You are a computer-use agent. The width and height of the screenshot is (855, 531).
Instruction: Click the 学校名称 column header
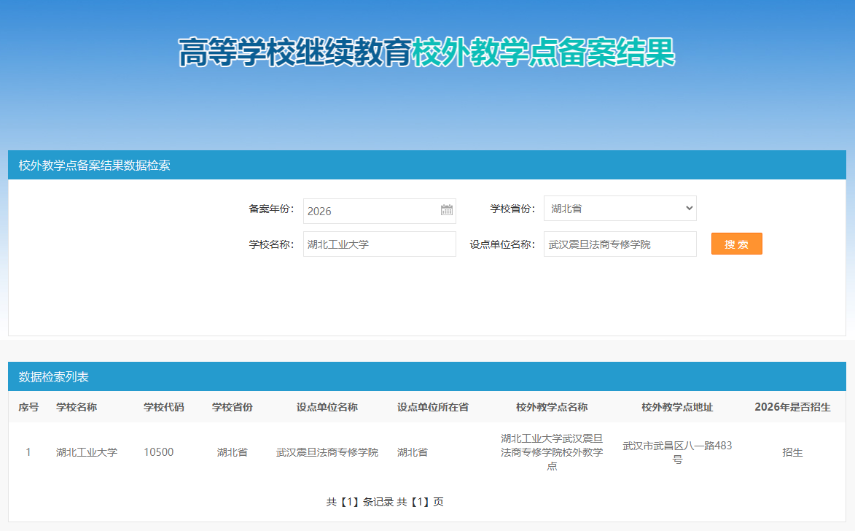(x=77, y=407)
